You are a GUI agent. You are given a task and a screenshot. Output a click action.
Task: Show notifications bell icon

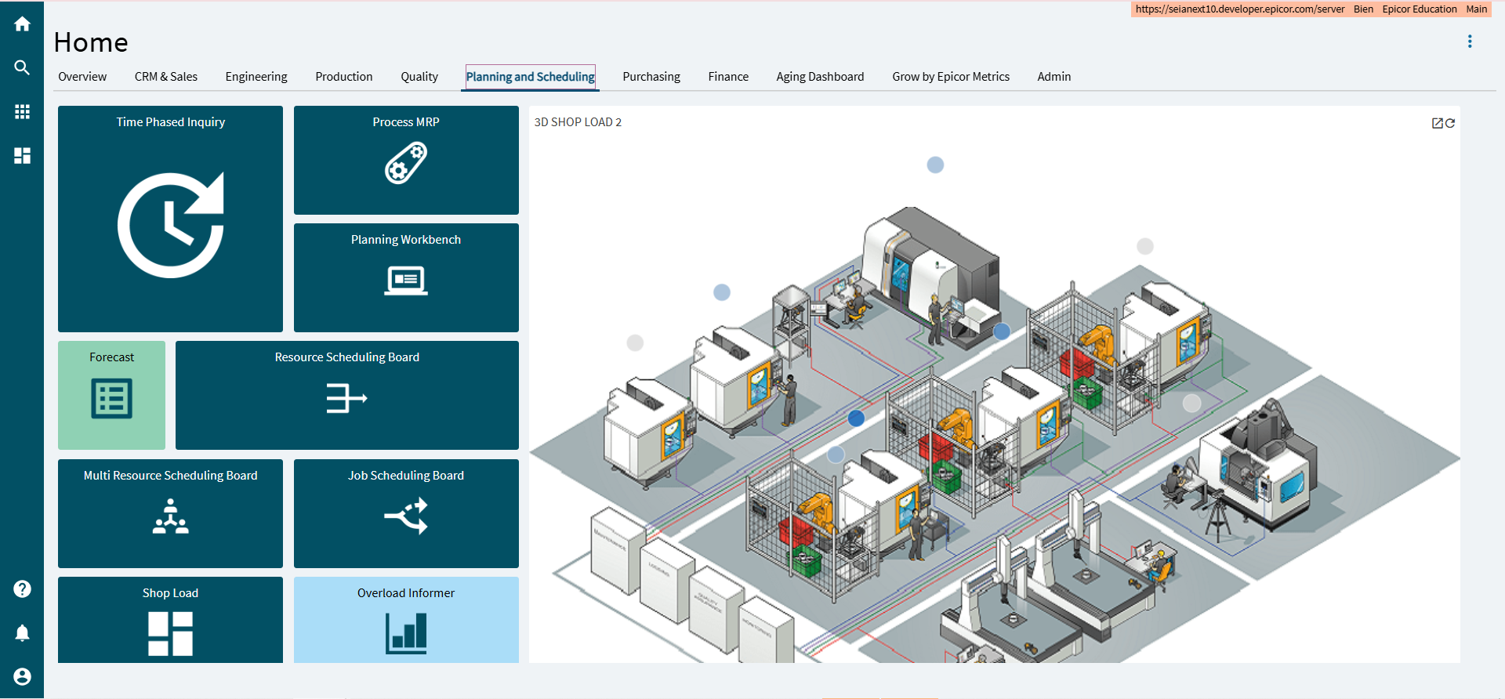[22, 632]
